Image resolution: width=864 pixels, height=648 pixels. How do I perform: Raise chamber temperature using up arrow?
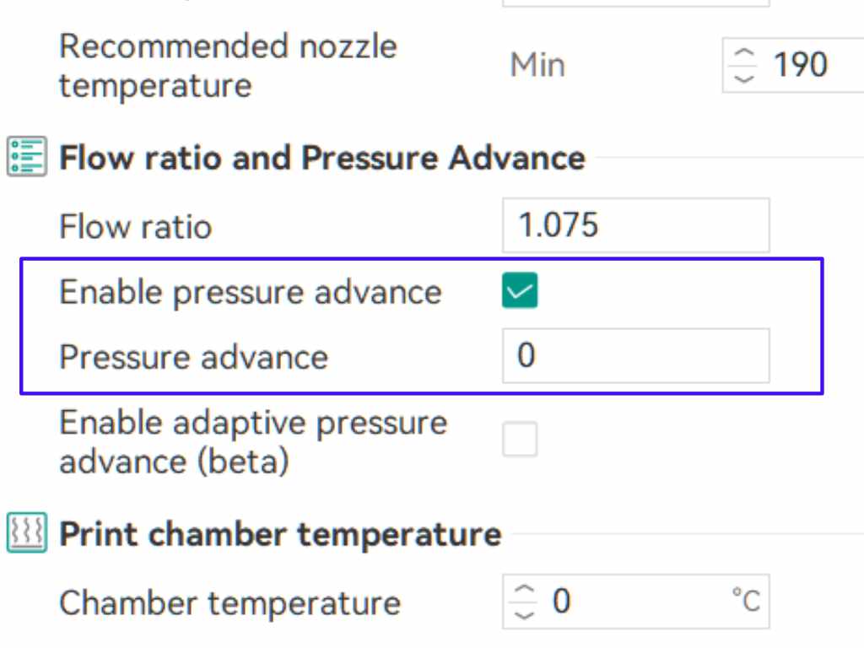click(x=525, y=591)
